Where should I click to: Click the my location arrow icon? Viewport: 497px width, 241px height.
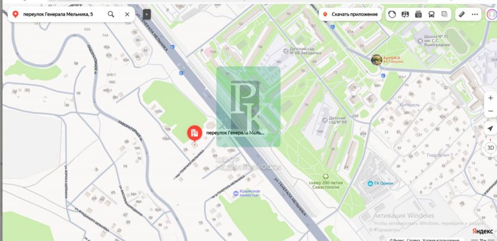(490, 129)
